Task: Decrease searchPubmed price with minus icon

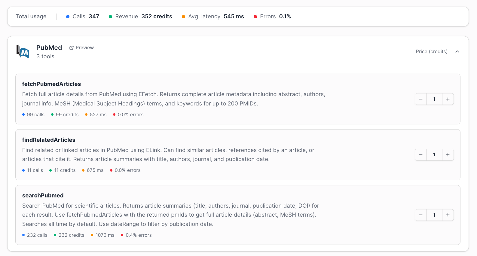Action: coord(420,215)
